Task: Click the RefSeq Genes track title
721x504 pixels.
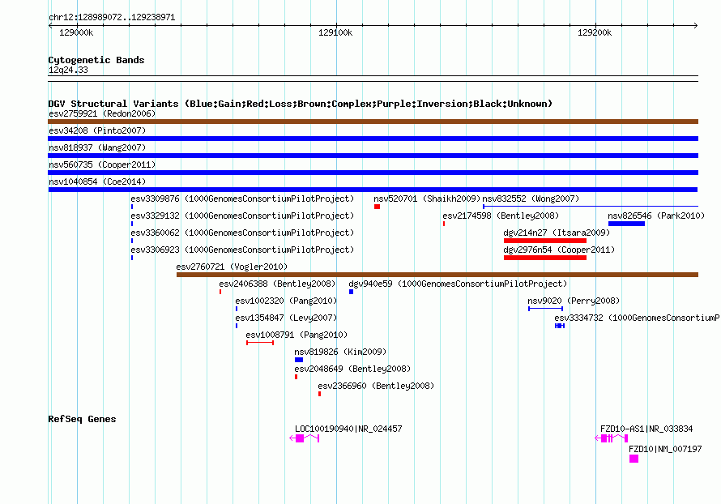Action: coord(82,419)
